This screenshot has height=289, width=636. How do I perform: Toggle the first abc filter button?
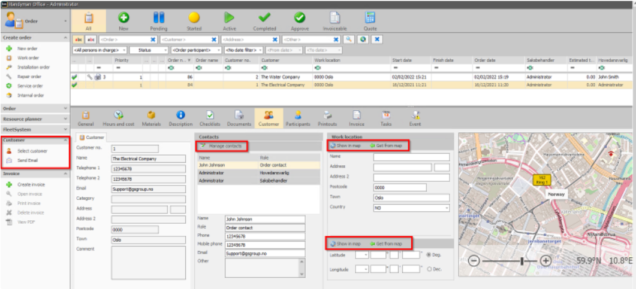(x=78, y=39)
